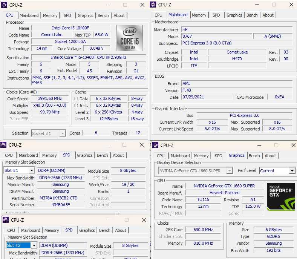Open the GTX 1660 SUPER display device dropdown
Image resolution: width=297 pixels, height=259 pixels.
230,171
